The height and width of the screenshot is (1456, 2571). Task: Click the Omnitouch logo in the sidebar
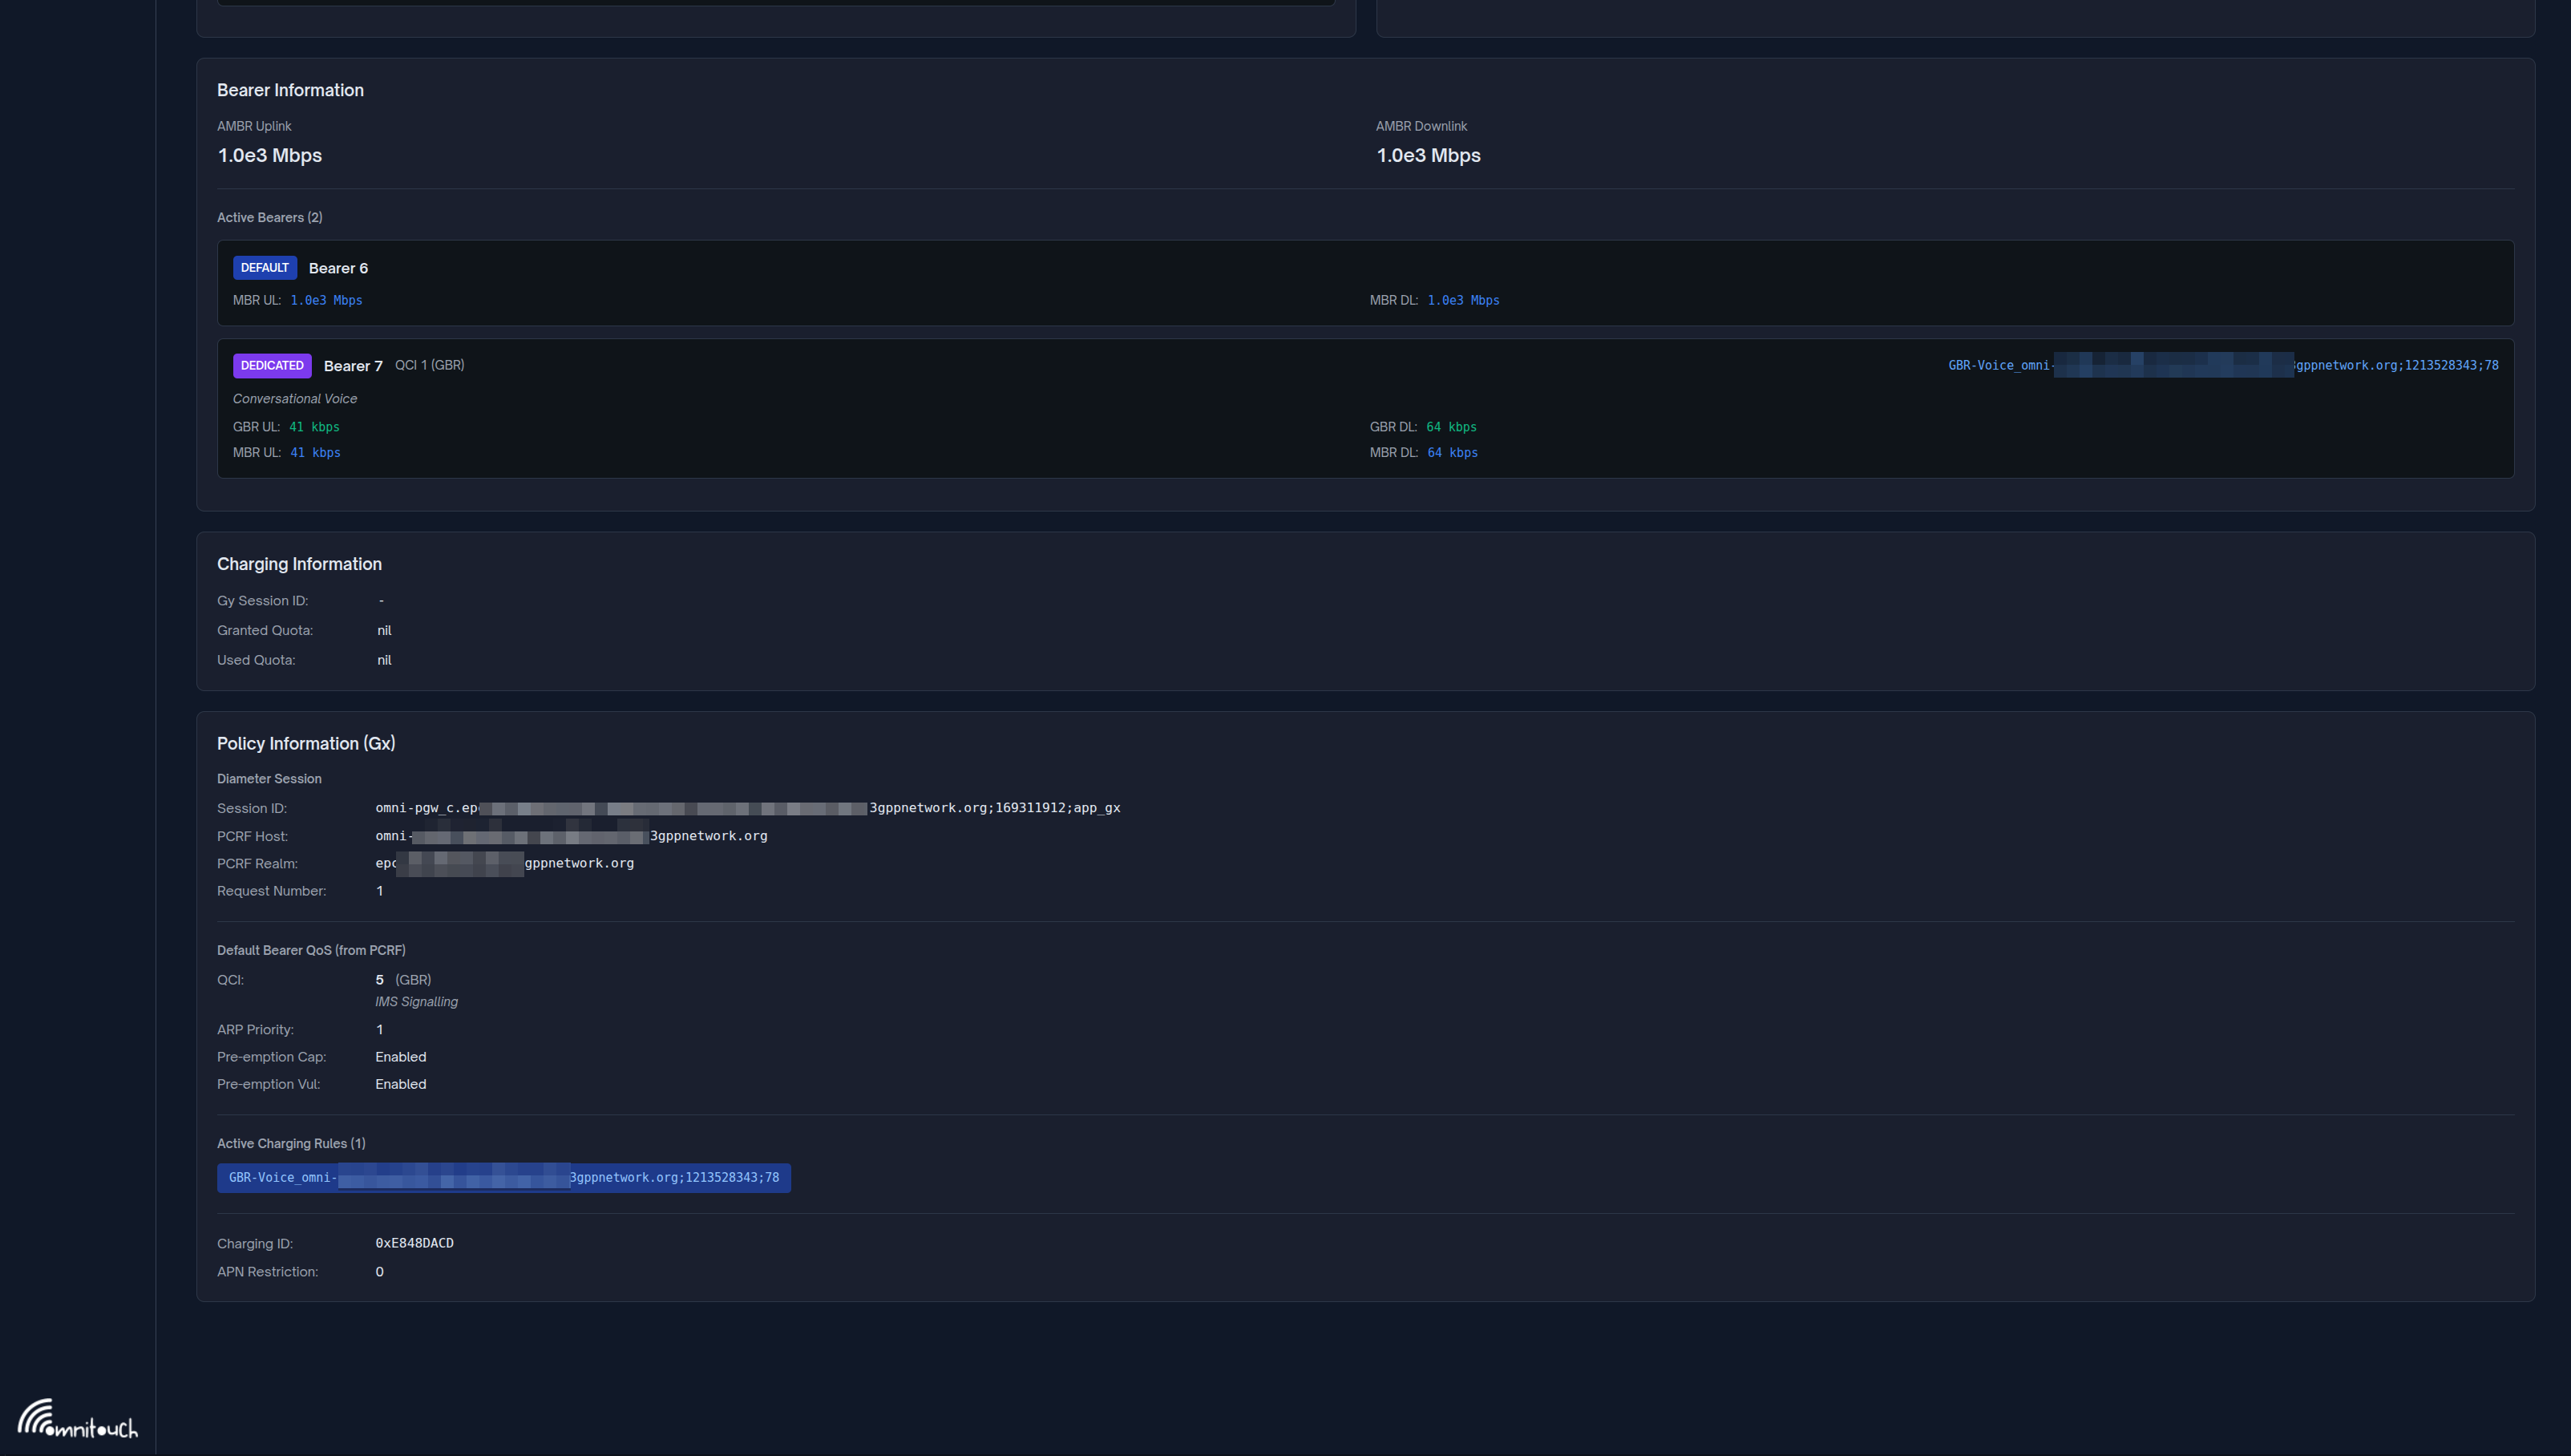(x=77, y=1420)
